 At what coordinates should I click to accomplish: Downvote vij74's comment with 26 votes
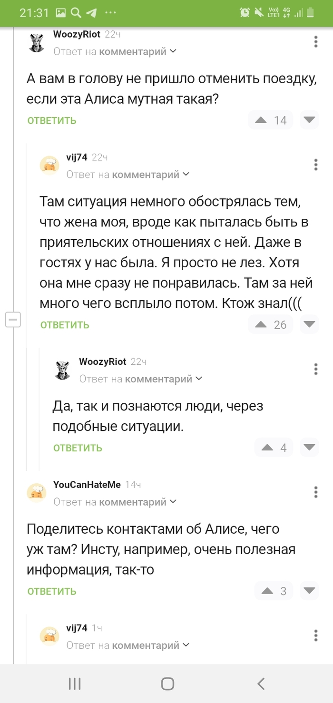tap(309, 324)
